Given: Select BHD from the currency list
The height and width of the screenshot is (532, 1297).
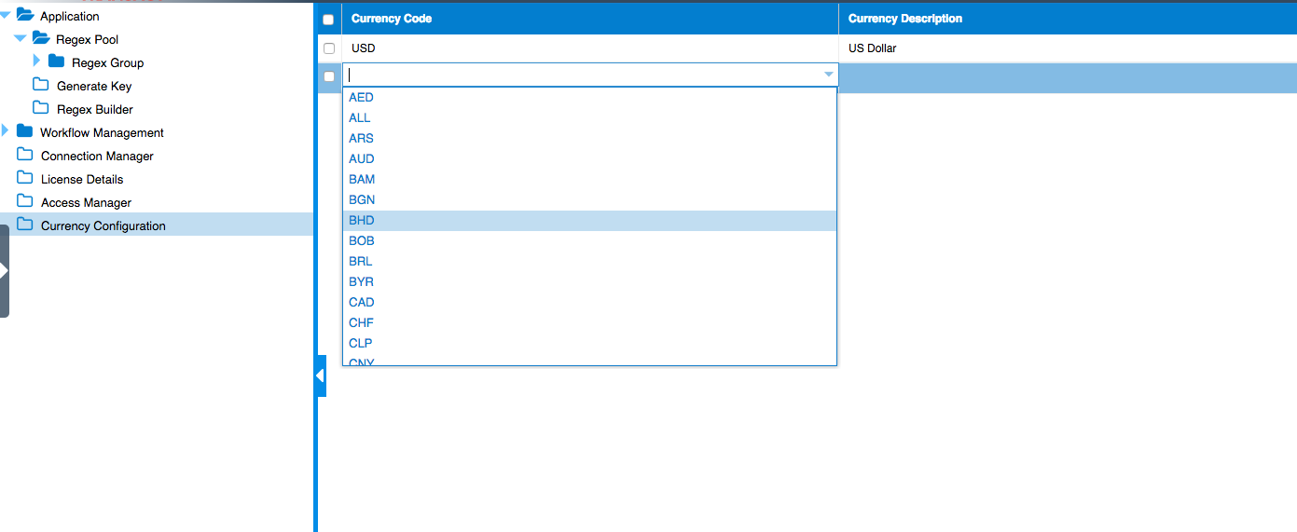Looking at the screenshot, I should (x=362, y=220).
